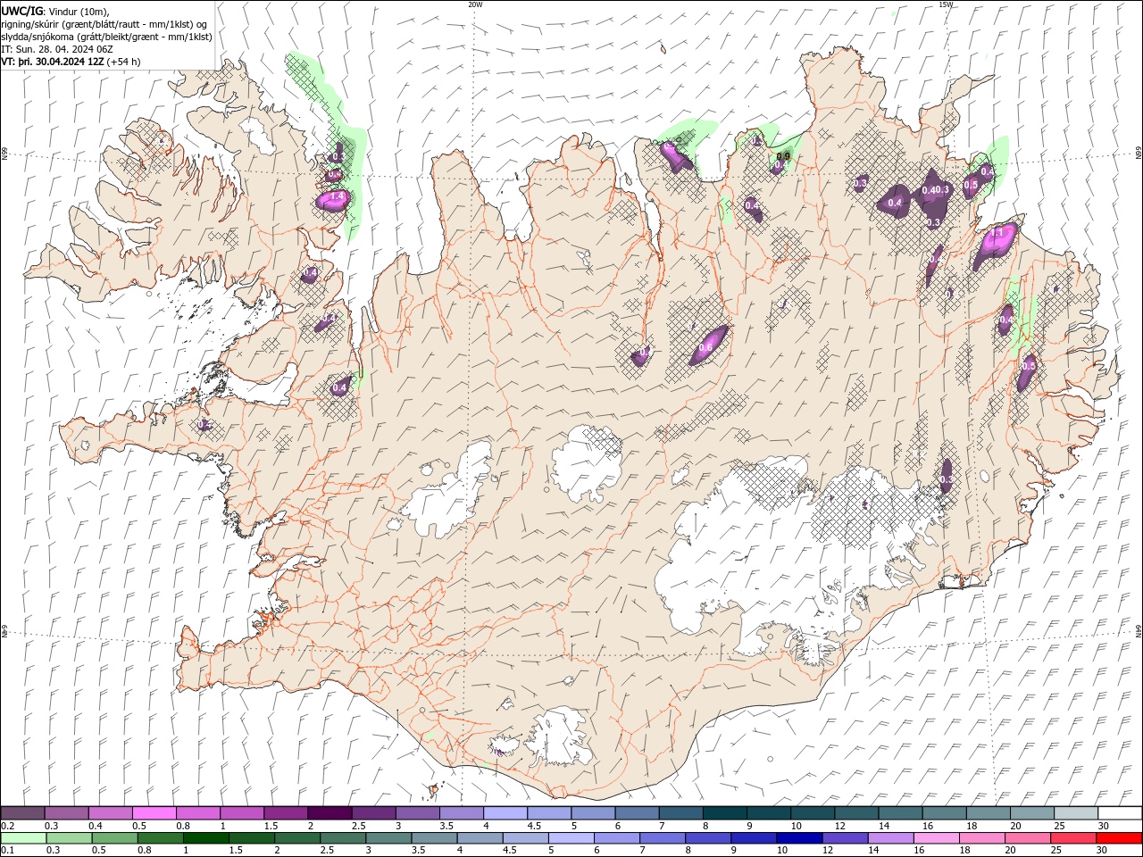Select the medium green lower-legend swatch above 0.5
The height and width of the screenshot is (857, 1143).
pyautogui.click(x=115, y=837)
